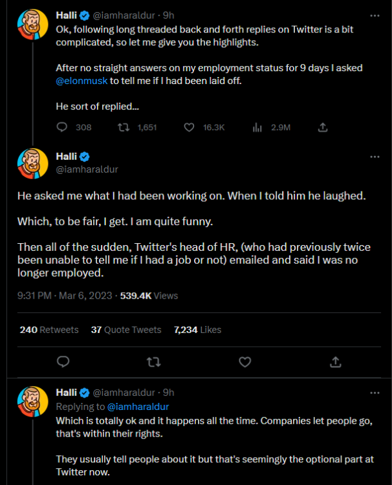The height and width of the screenshot is (485, 392).
Task: View the 240 Retweets list
Action: [x=49, y=330]
